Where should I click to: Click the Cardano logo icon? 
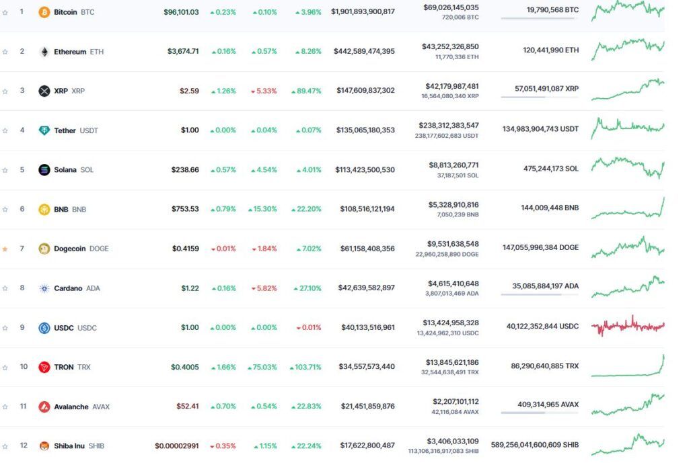(x=44, y=288)
